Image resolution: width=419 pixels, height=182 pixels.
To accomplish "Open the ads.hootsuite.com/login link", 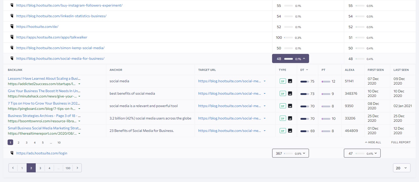I will pos(42,153).
